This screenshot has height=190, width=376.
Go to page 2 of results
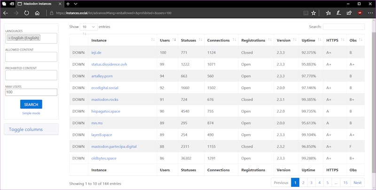point(303,182)
